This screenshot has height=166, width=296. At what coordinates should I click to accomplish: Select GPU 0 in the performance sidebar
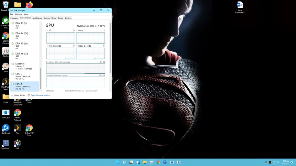pos(24,76)
